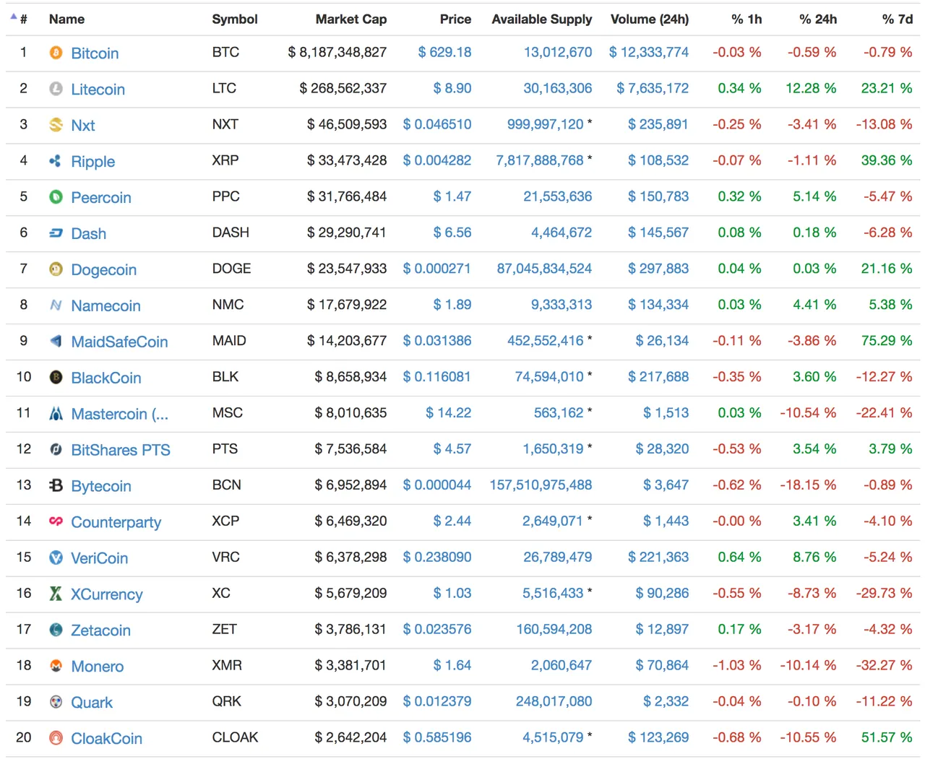Open the CloakCoin name link
Viewport: 925px width, 759px height.
click(107, 738)
